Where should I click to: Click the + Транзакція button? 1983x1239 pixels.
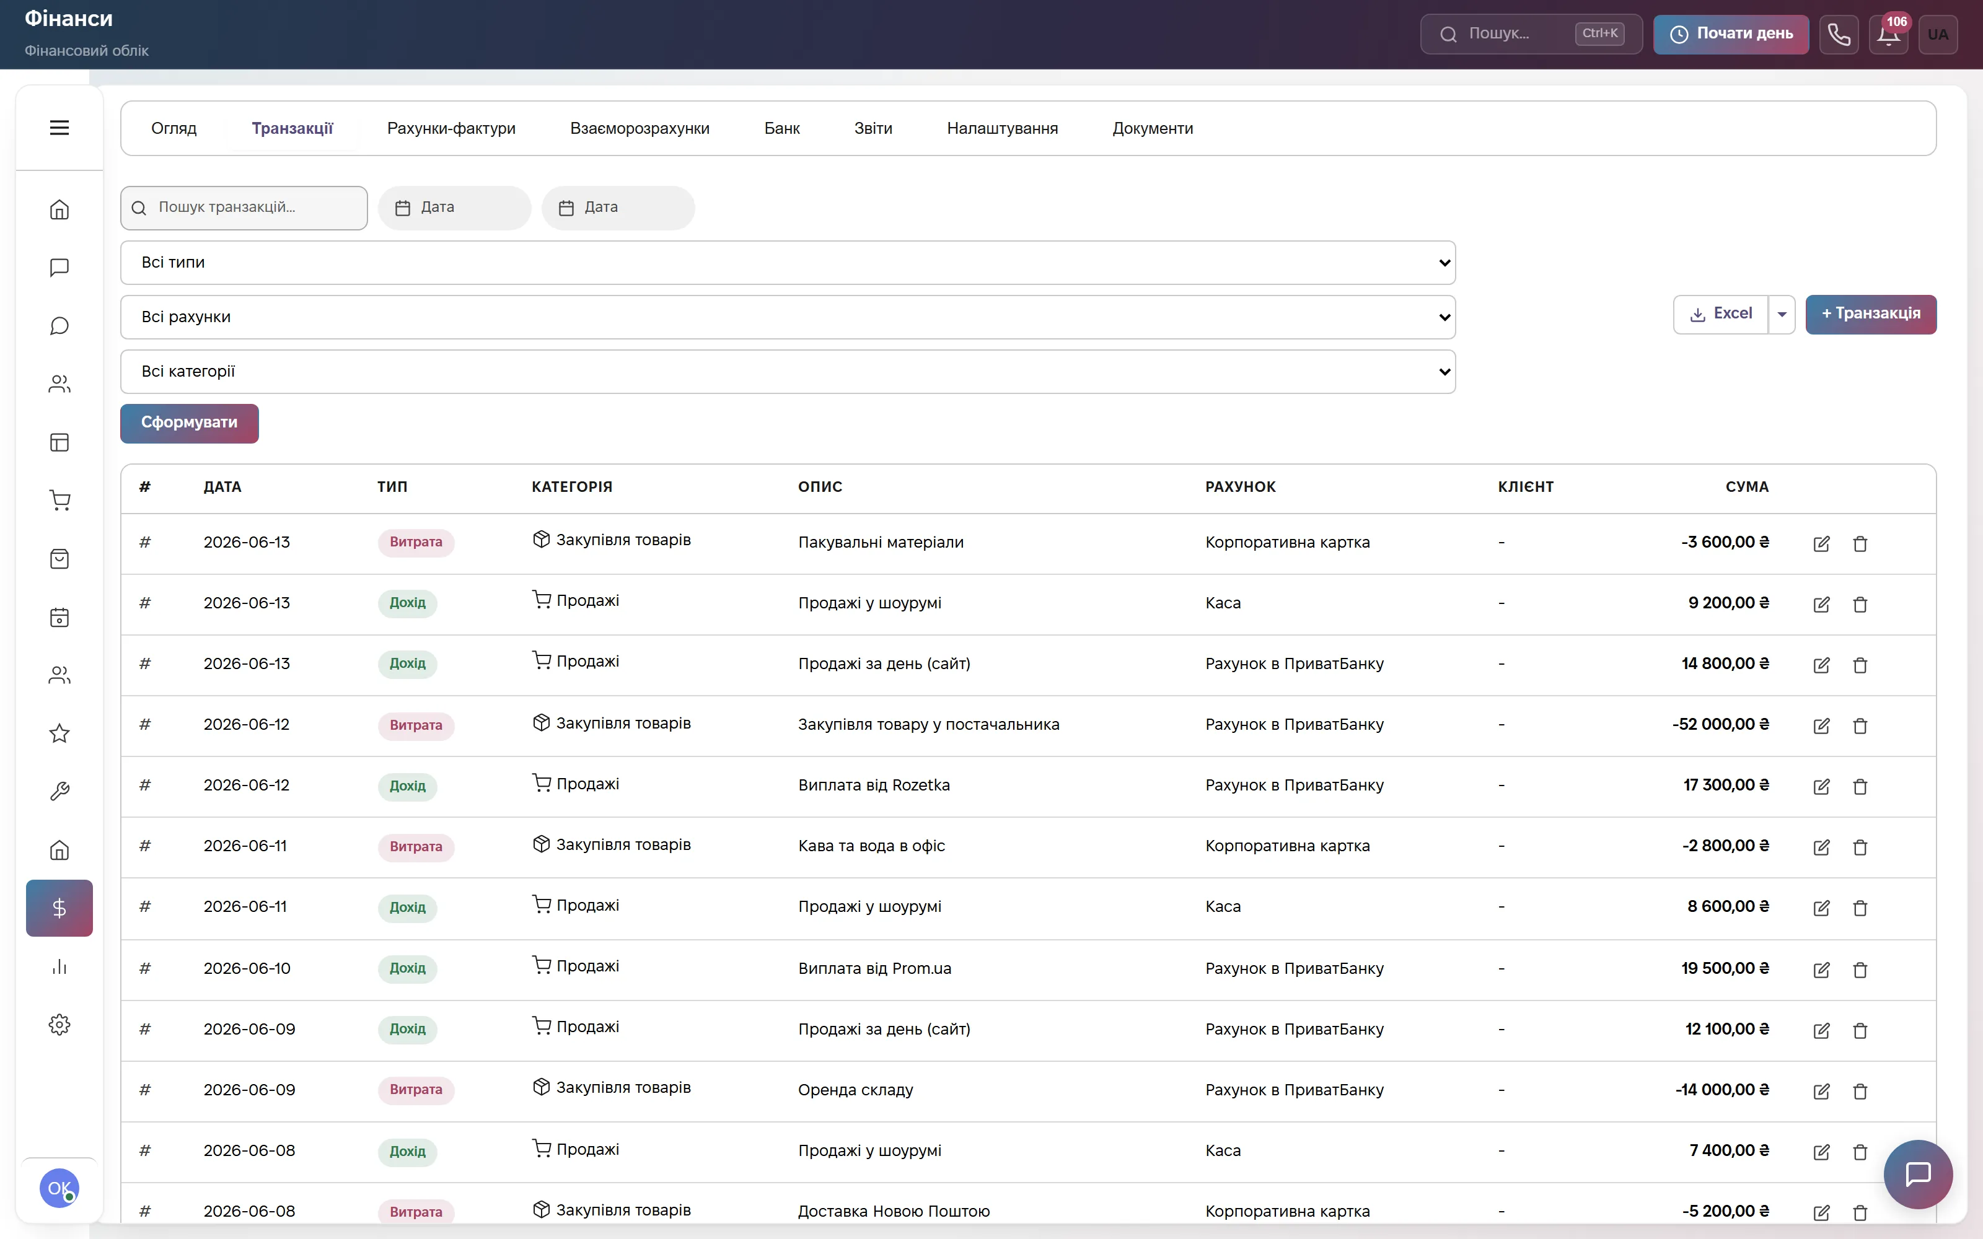(1870, 314)
